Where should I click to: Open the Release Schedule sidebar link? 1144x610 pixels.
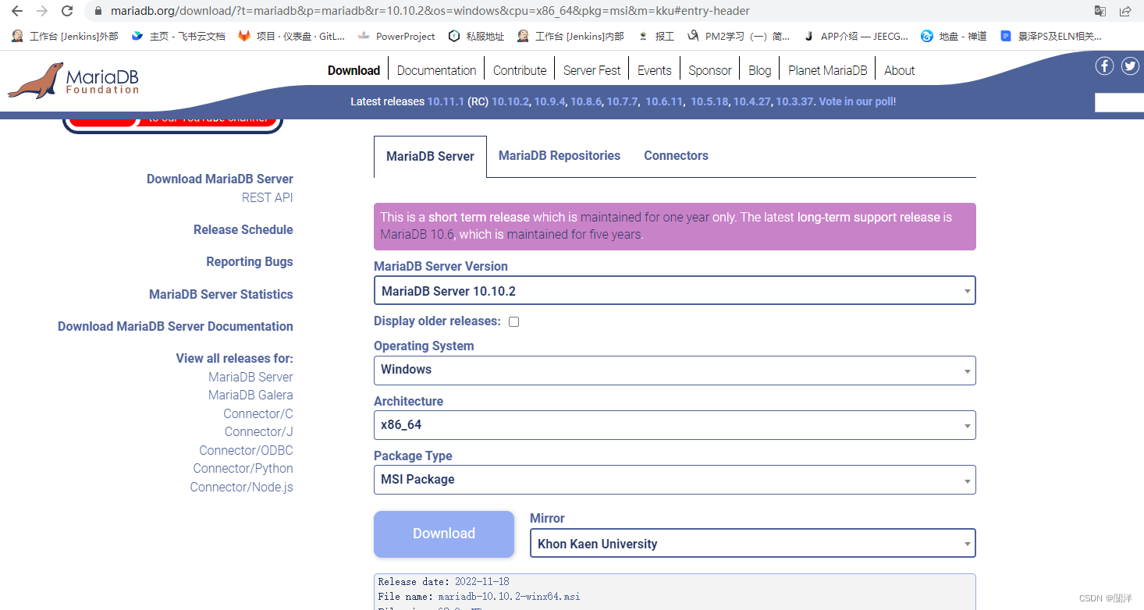243,229
